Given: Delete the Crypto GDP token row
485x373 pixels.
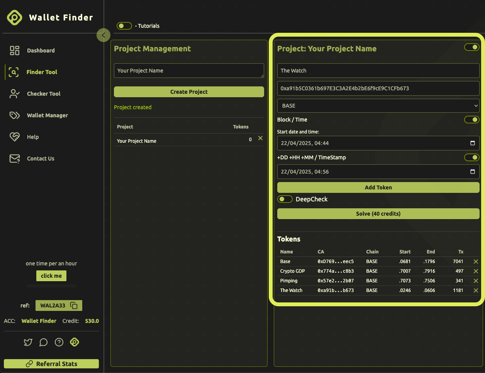Looking at the screenshot, I should tap(476, 271).
